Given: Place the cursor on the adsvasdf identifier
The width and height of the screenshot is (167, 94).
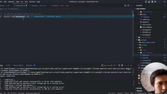Looking at the screenshot, I should pyautogui.click(x=20, y=16).
